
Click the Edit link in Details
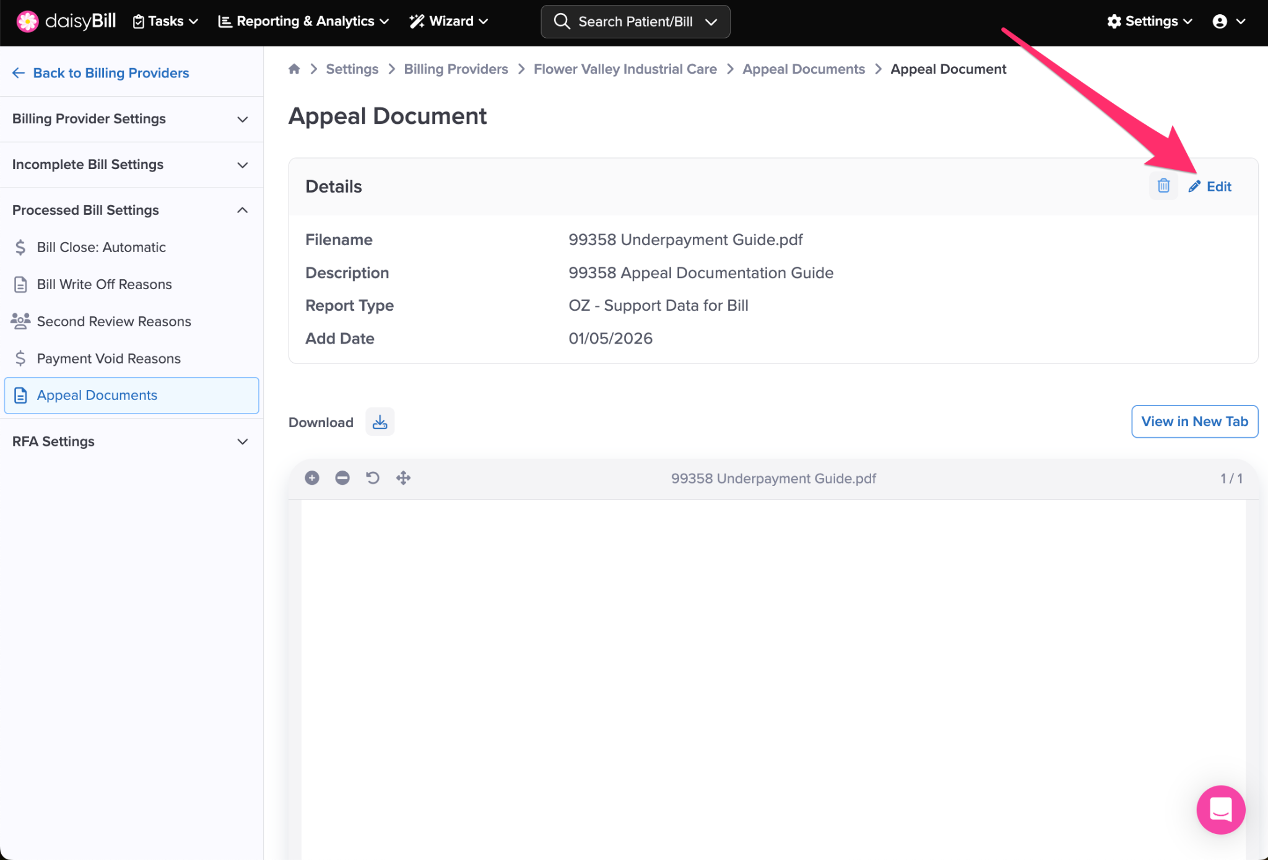(1210, 186)
